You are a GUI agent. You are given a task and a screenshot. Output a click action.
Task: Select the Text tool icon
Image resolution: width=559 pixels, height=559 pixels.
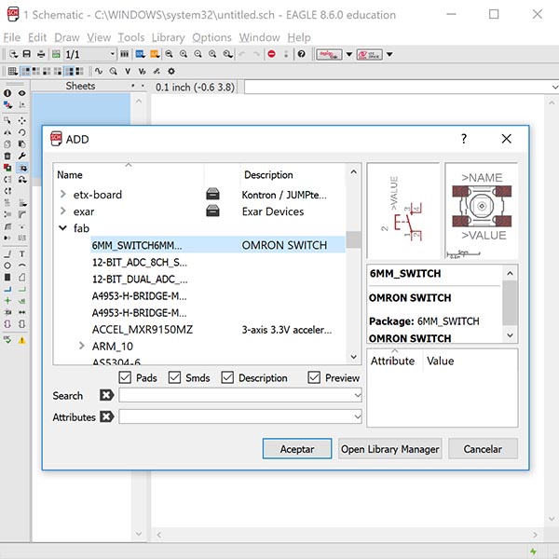click(x=21, y=253)
